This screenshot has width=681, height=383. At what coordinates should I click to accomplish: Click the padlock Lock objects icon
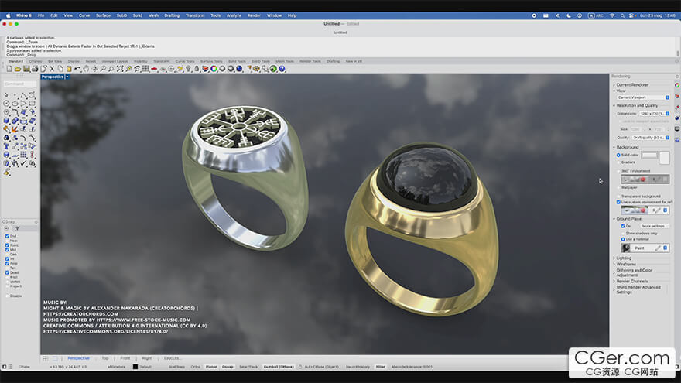point(197,69)
